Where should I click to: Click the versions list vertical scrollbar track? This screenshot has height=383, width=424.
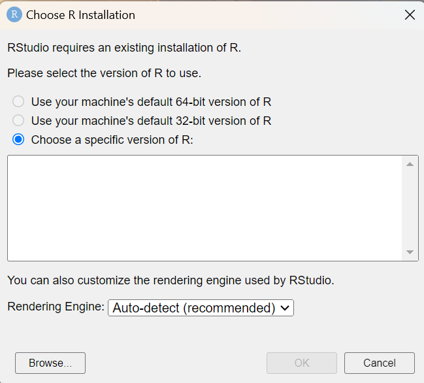click(410, 208)
